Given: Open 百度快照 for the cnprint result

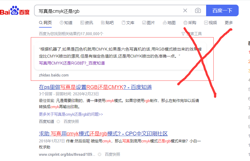Looking at the screenshot, I should tap(112, 155).
